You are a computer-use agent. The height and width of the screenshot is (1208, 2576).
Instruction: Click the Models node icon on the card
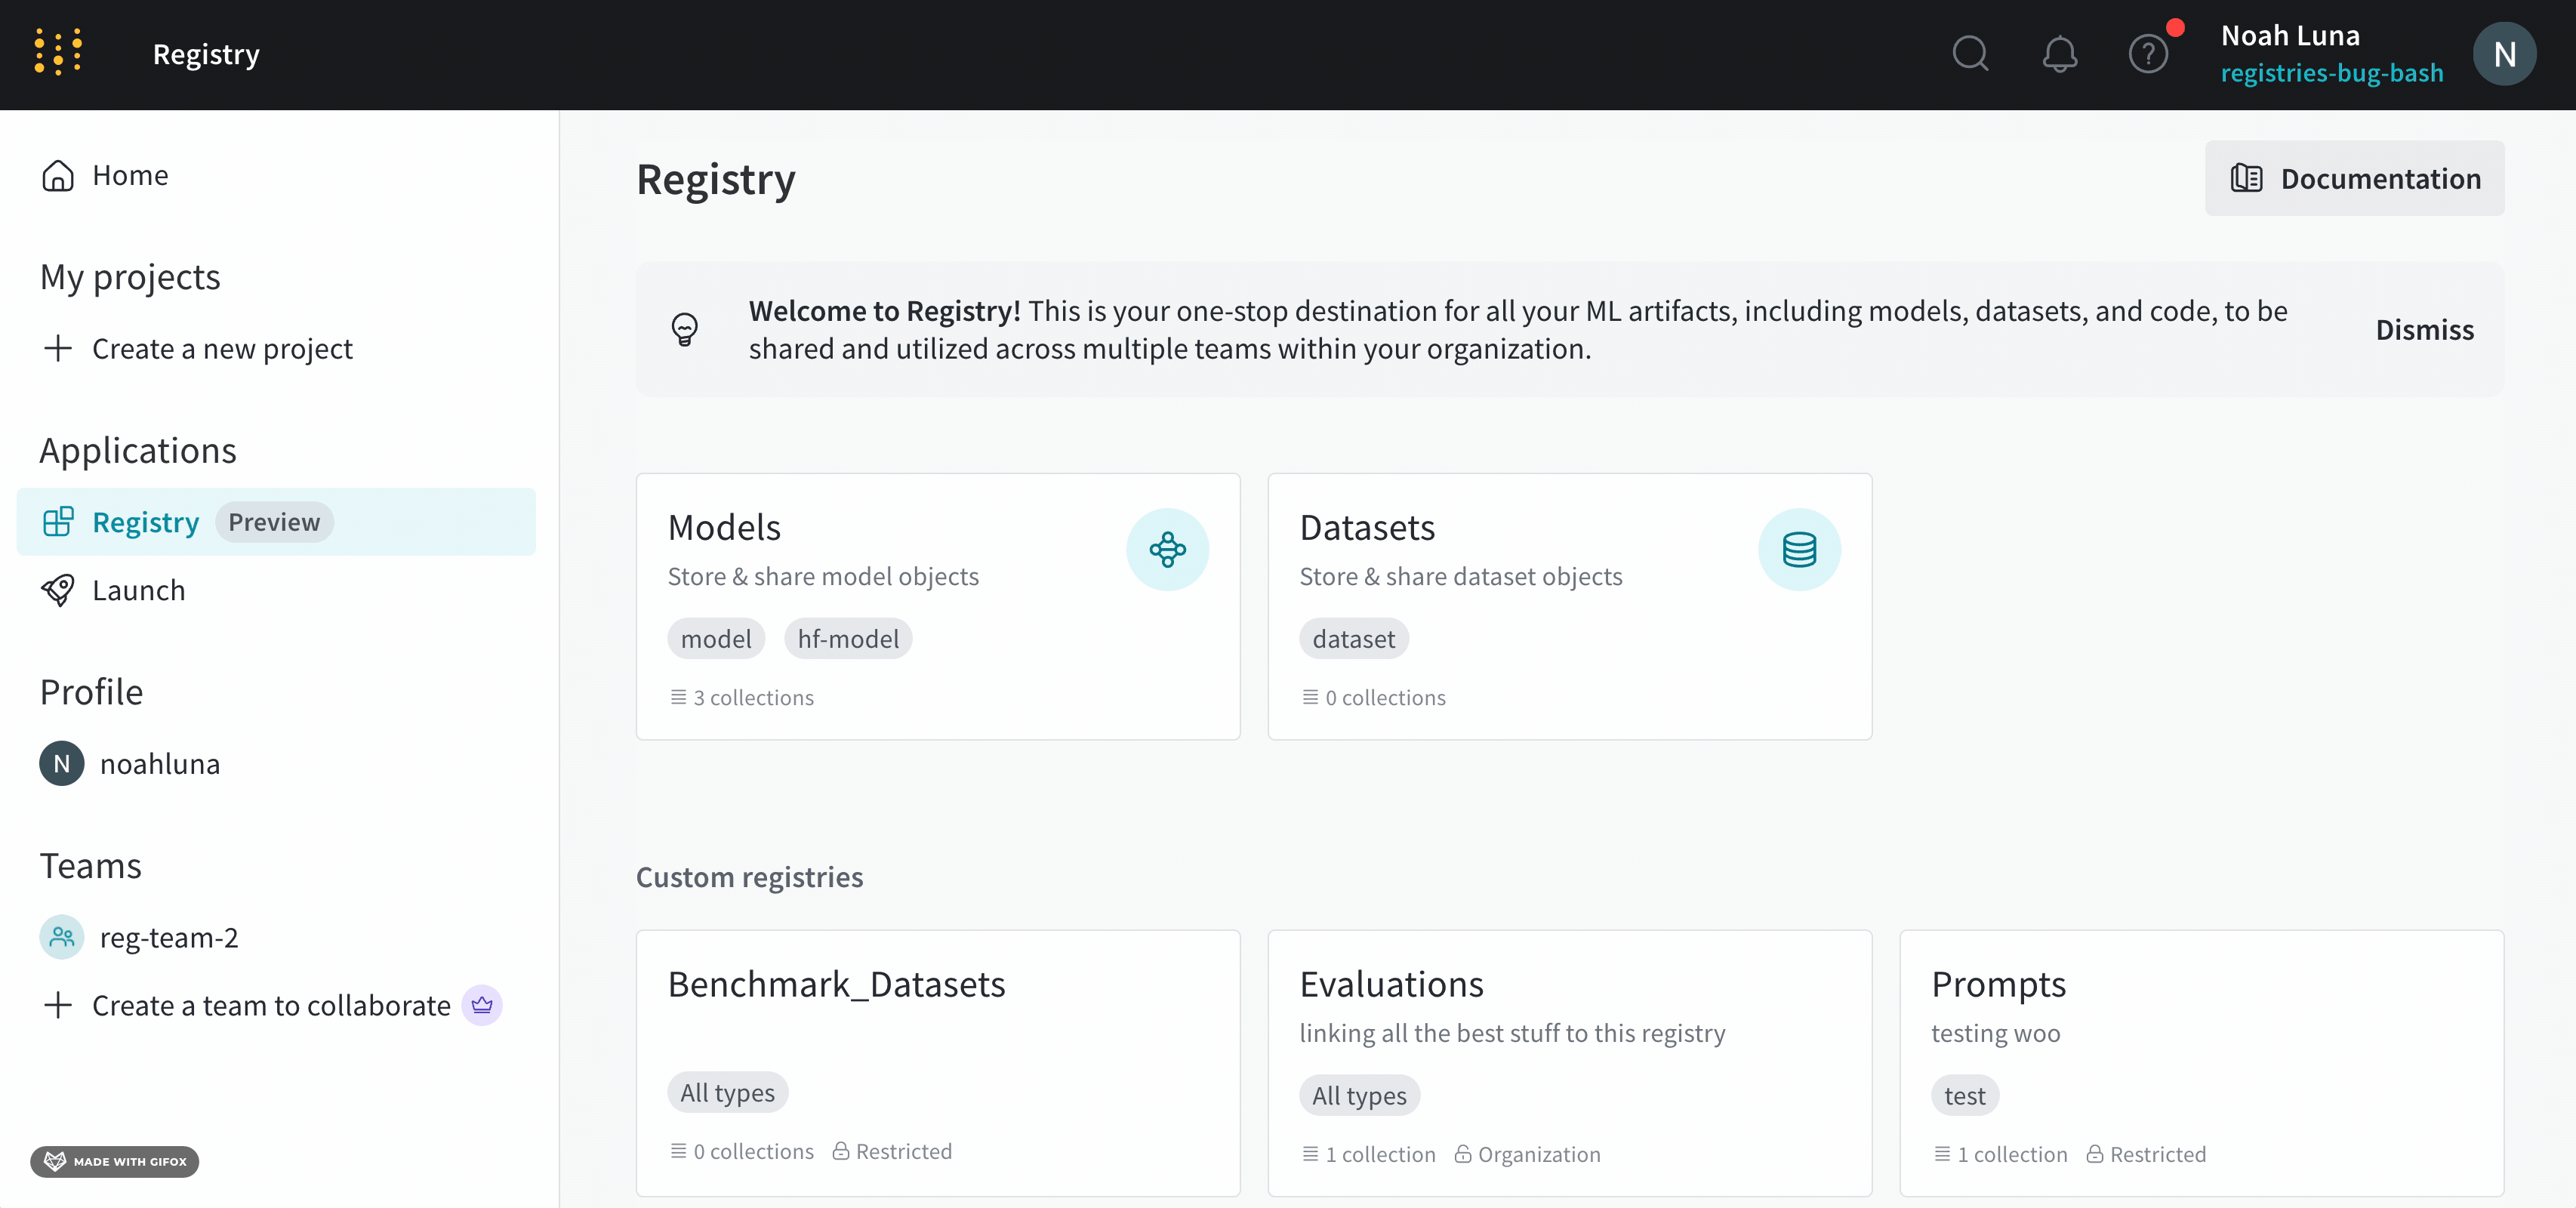(1167, 549)
